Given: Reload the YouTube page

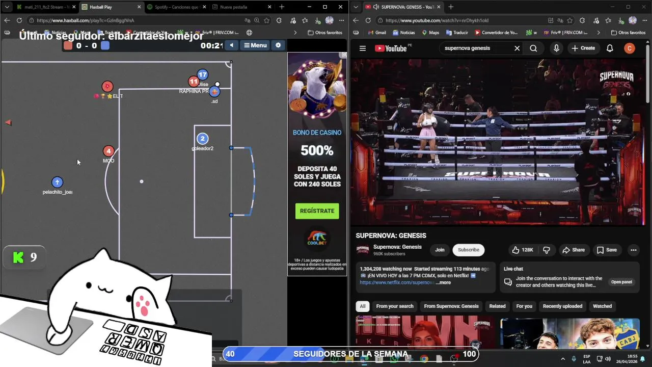Looking at the screenshot, I should click(368, 20).
